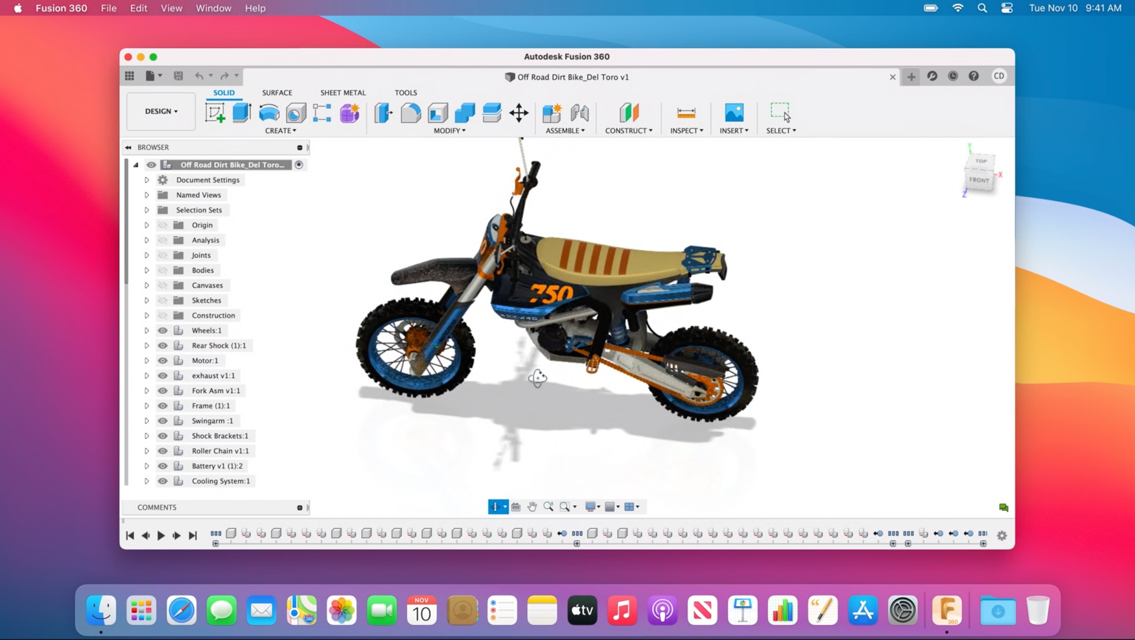Select the Measure tool under INSPECT

pos(685,112)
